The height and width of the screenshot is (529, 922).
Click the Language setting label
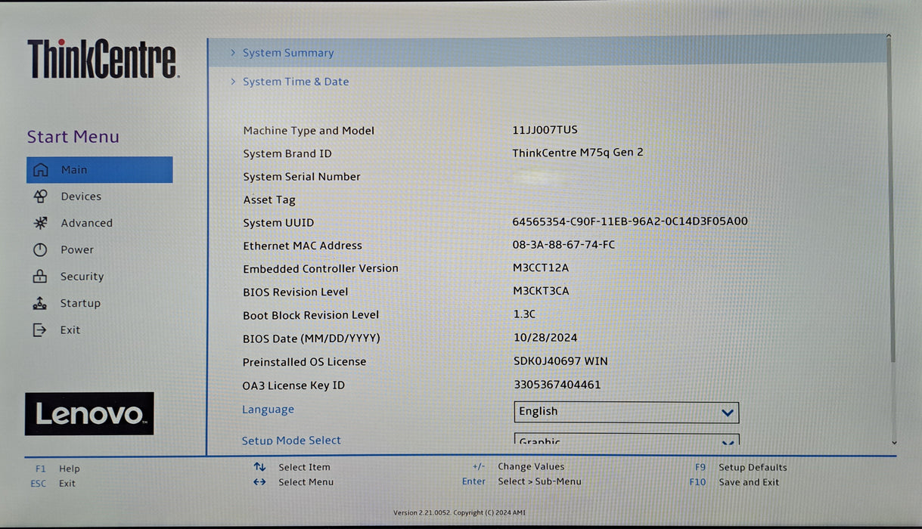268,410
